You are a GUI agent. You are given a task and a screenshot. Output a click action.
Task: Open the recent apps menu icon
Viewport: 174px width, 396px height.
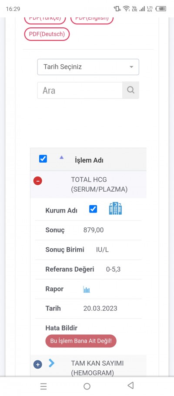(43, 386)
